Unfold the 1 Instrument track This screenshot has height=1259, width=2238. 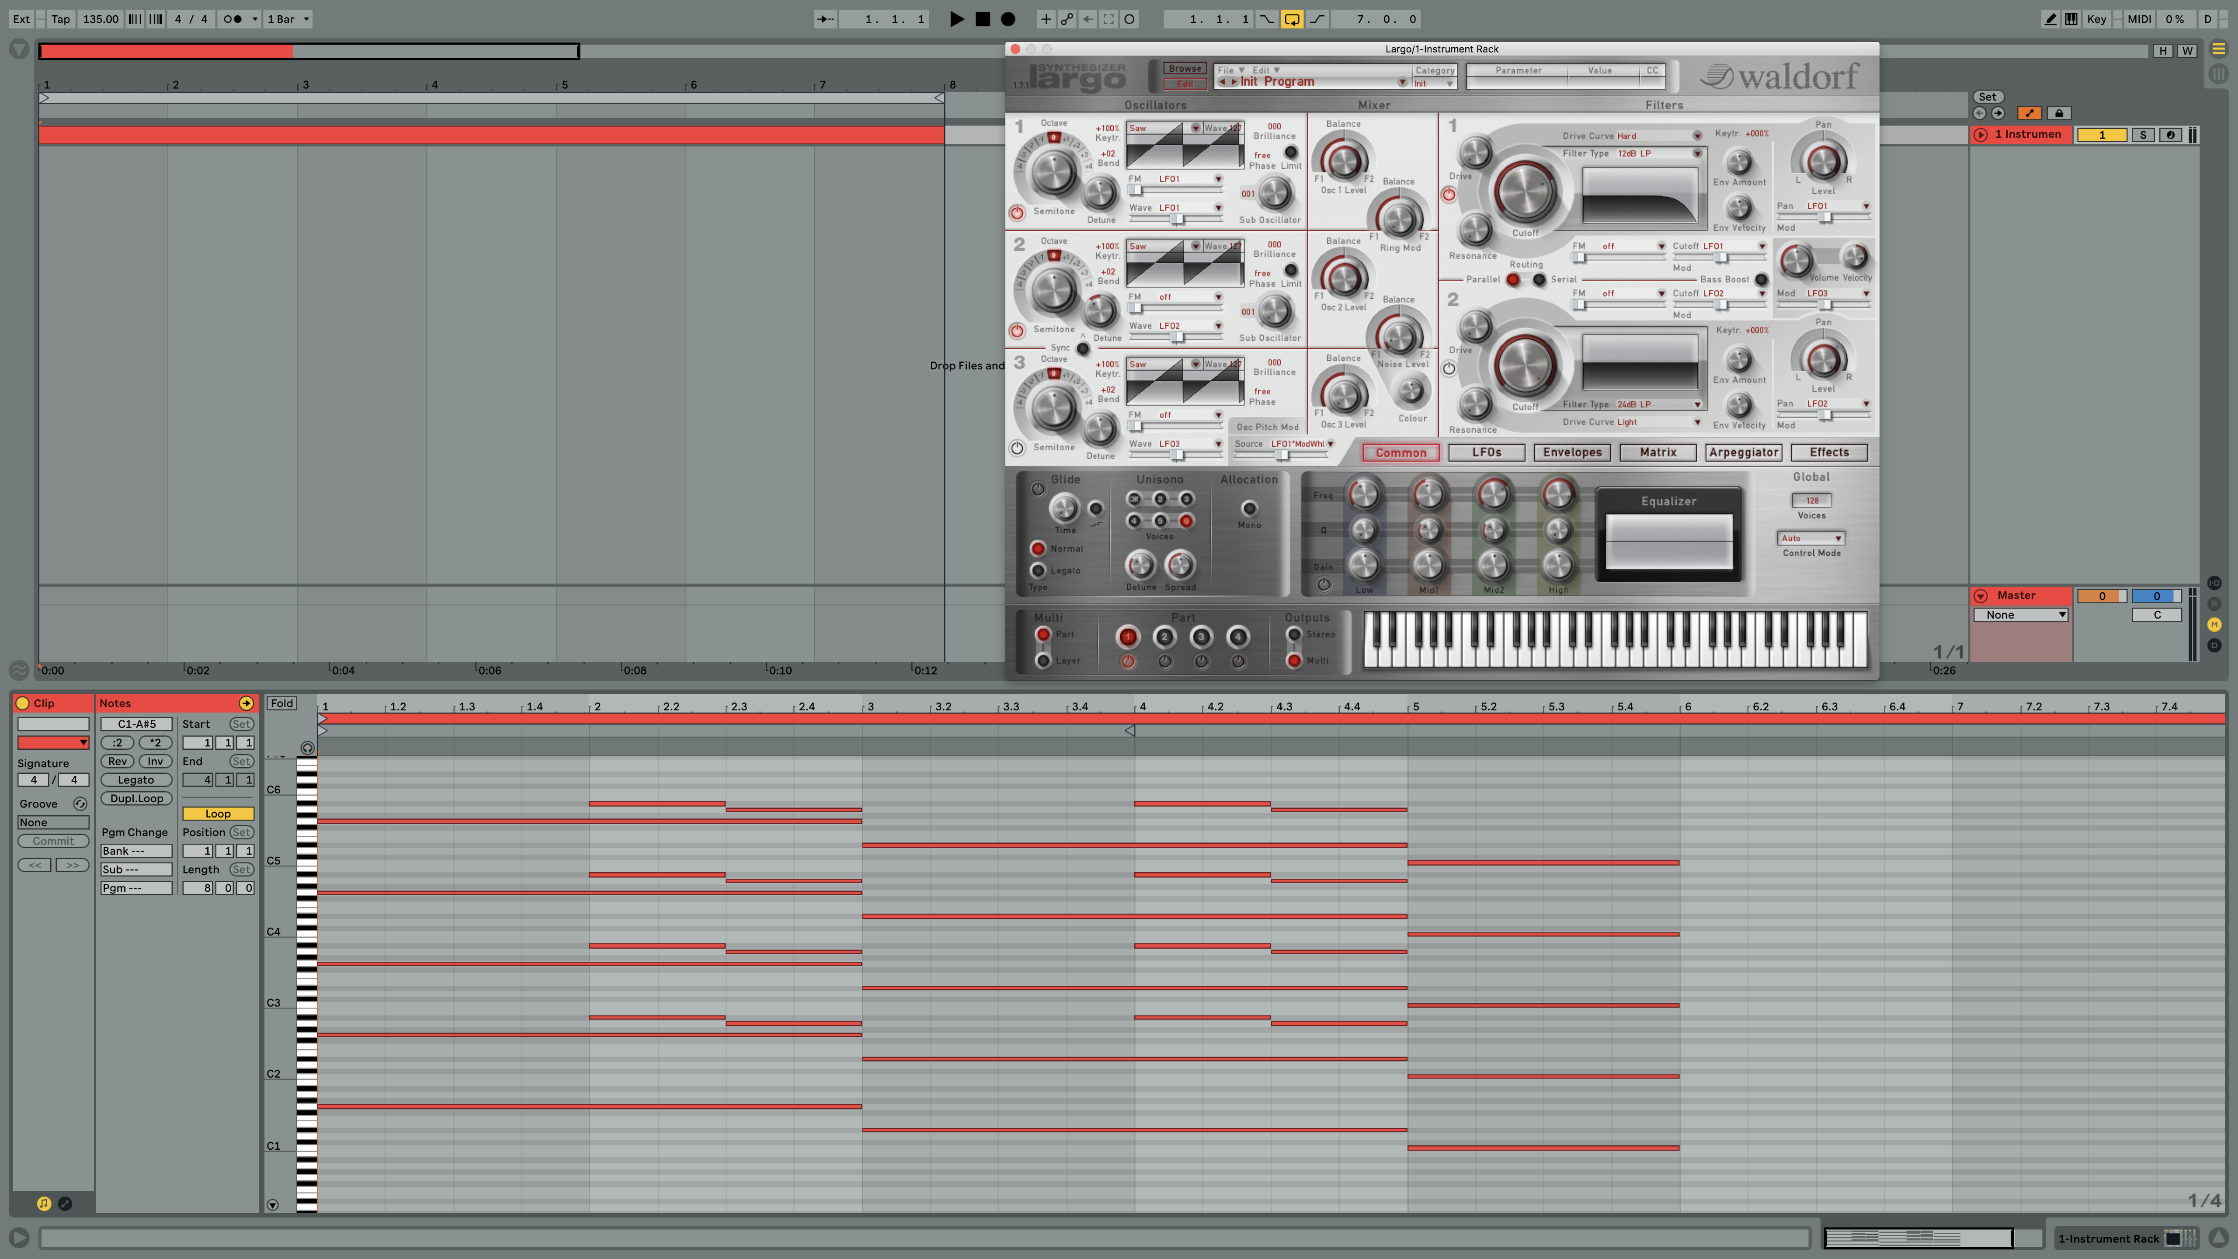pos(1980,135)
